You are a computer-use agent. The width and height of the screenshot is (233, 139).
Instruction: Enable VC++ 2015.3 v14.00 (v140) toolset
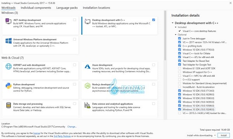tap(179, 113)
